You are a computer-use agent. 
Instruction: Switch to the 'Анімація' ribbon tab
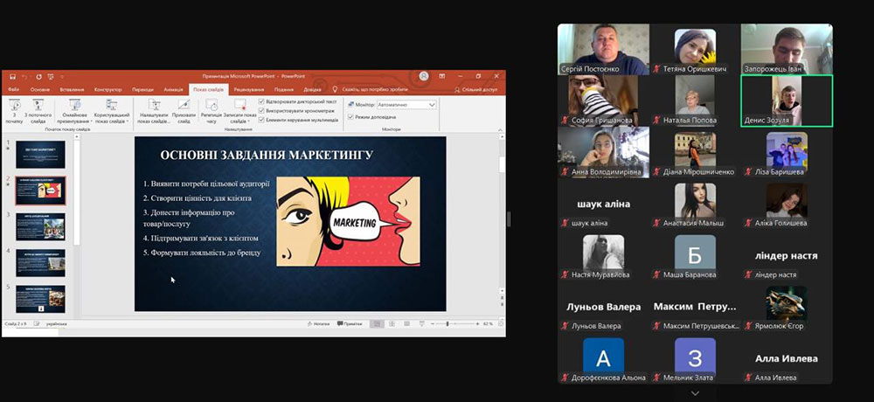[x=173, y=89]
